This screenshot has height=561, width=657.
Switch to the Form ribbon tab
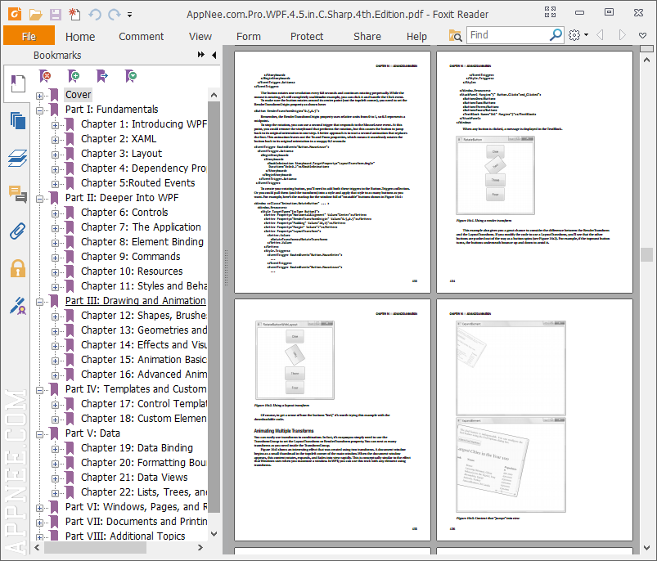point(249,37)
